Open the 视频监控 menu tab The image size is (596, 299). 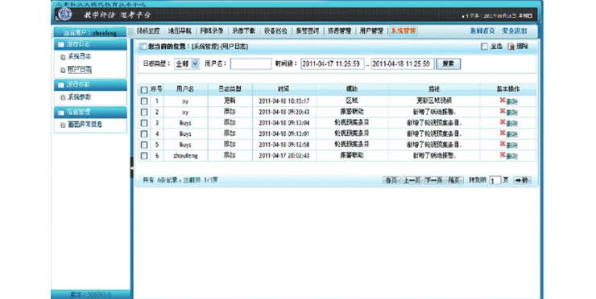tap(148, 31)
